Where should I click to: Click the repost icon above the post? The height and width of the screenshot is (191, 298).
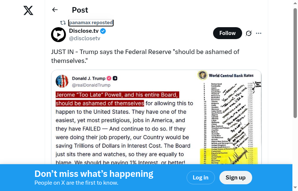(x=63, y=23)
